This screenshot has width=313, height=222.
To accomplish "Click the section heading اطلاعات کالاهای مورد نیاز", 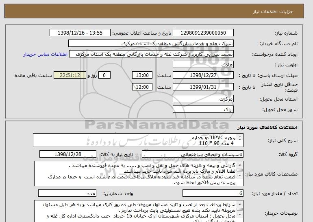I will [267, 127].
